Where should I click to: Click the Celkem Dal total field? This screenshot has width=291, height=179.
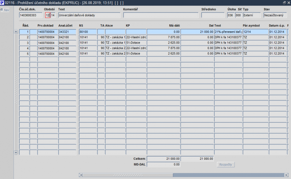(197, 159)
